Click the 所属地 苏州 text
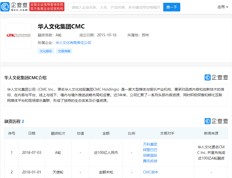 (x=138, y=35)
